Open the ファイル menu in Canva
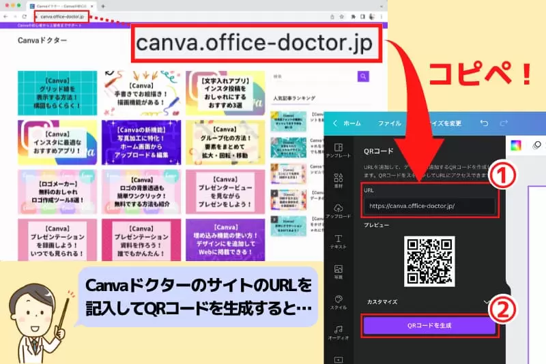 pyautogui.click(x=389, y=123)
